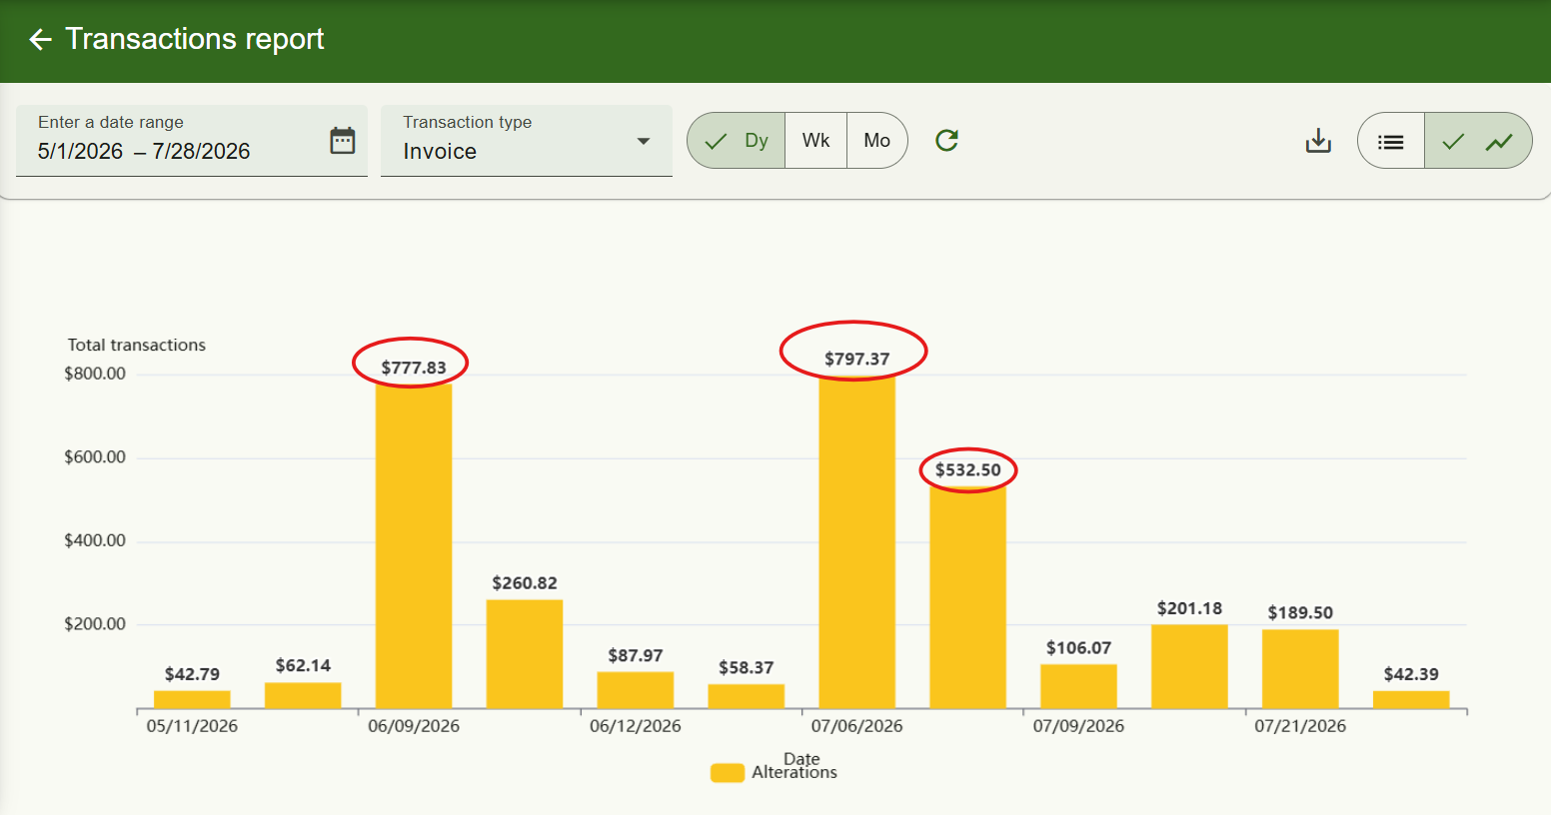The image size is (1551, 815).
Task: Download the report with the download icon
Action: coord(1318,141)
